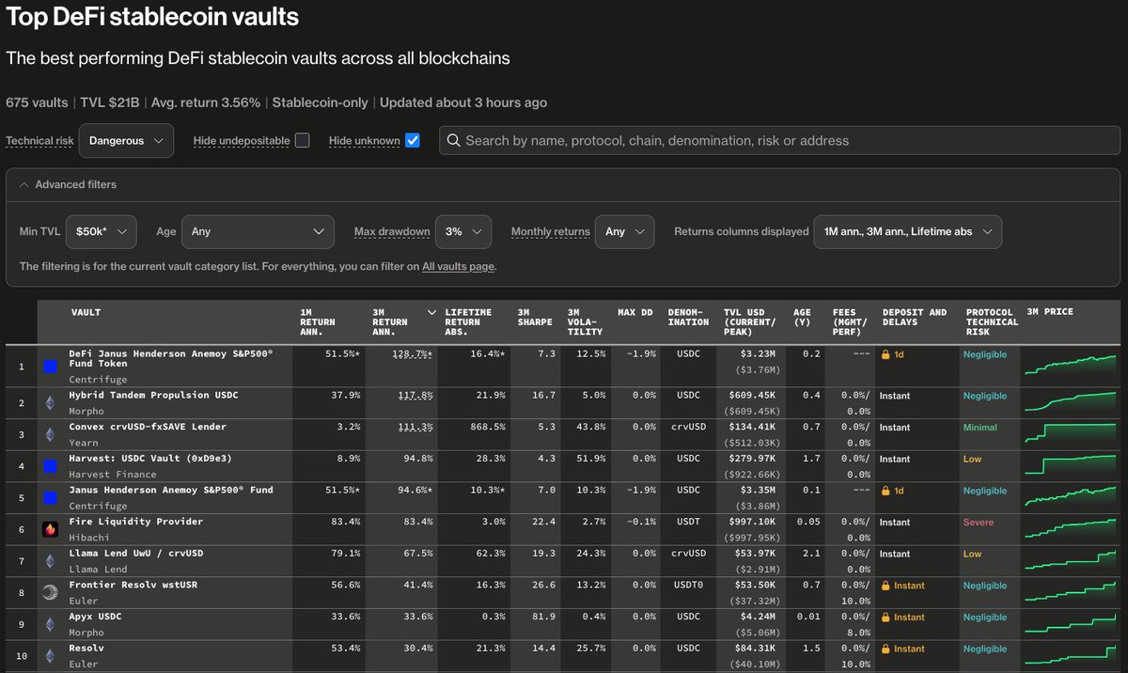Click the Ethereum icon beside Hybrid Tandem Propulsion USDC
This screenshot has height=673, width=1128.
[51, 402]
